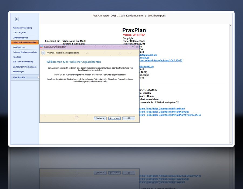243x189 pixels.
Task: Open Mandantenverwaltung in the sidebar
Action: coord(22,28)
